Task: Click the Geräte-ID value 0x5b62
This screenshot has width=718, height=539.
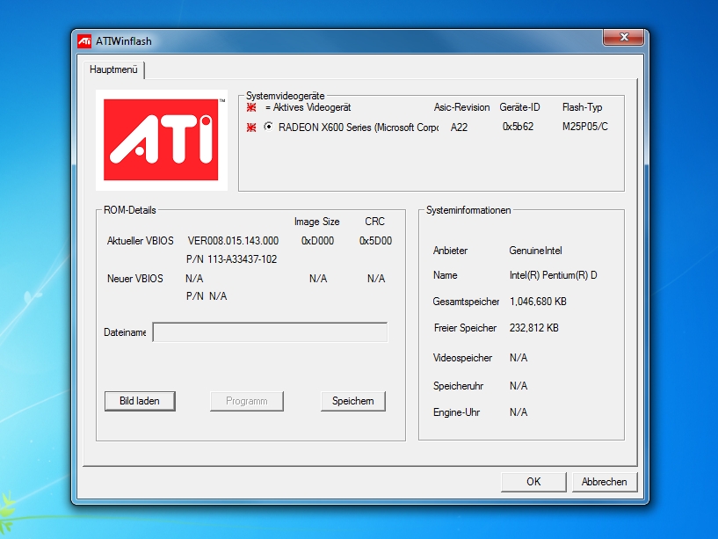Action: (x=518, y=127)
